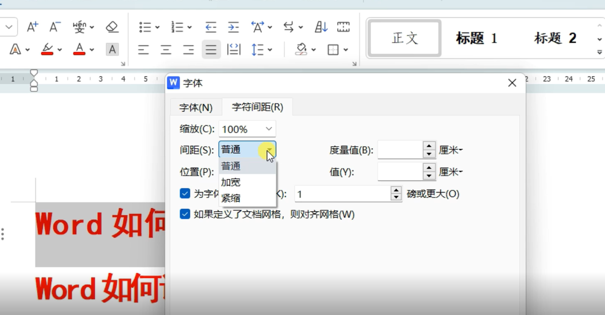Clear formatting with the eraser icon
Screen dimensions: 605x315
pyautogui.click(x=112, y=27)
